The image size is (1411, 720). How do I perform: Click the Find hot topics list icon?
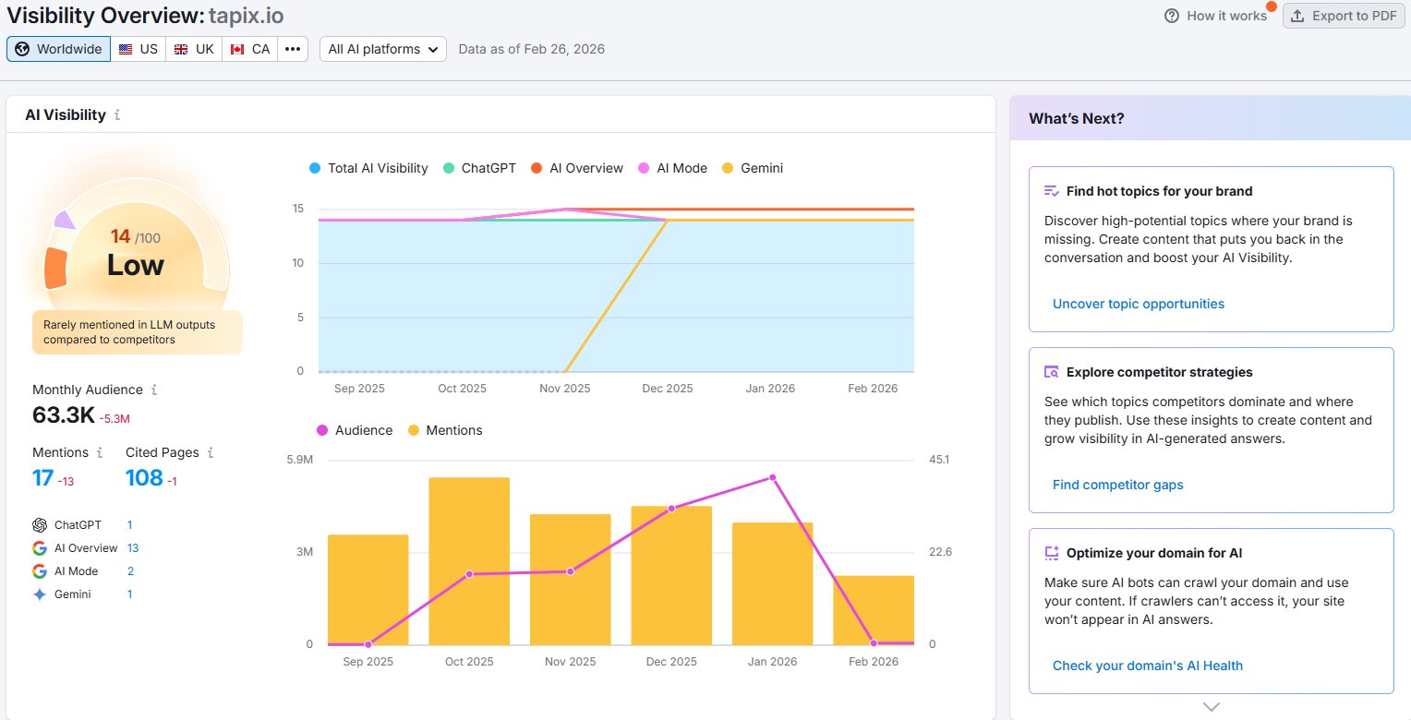[1051, 191]
